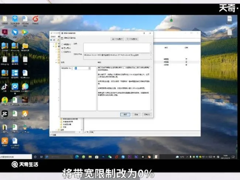Open the orange scissors app desktop icon
240x180 pixels.
point(5,142)
